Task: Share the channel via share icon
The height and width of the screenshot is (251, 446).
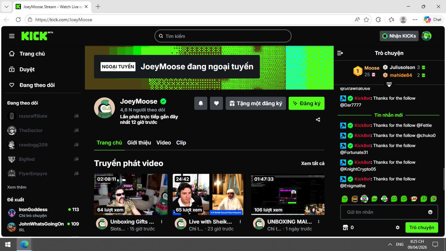Action: pyautogui.click(x=318, y=120)
